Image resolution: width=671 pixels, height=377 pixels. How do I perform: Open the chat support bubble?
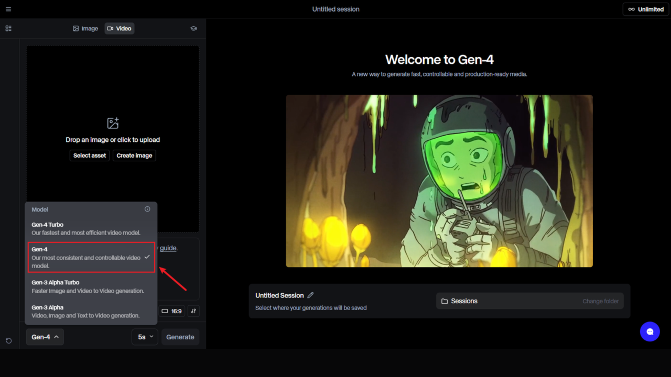click(x=650, y=332)
